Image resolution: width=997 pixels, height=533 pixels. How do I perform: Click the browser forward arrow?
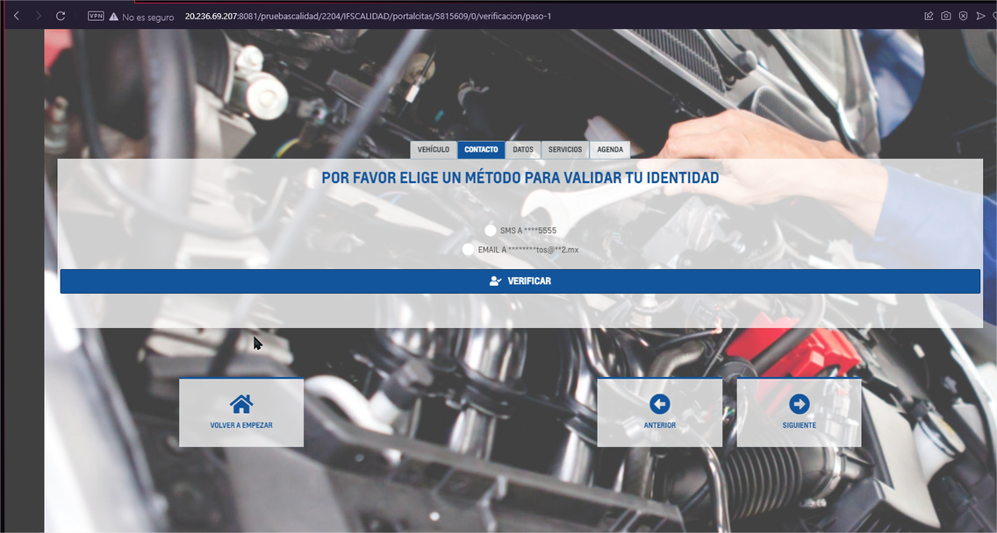coord(38,16)
